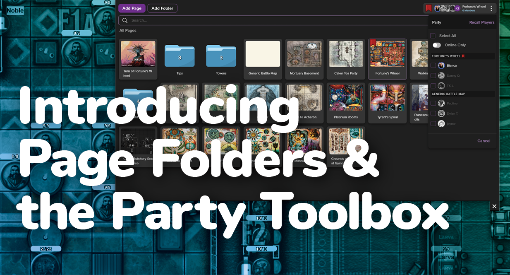510x275 pixels.
Task: Click Bianca's avatar in the Party panel
Action: tap(442, 65)
